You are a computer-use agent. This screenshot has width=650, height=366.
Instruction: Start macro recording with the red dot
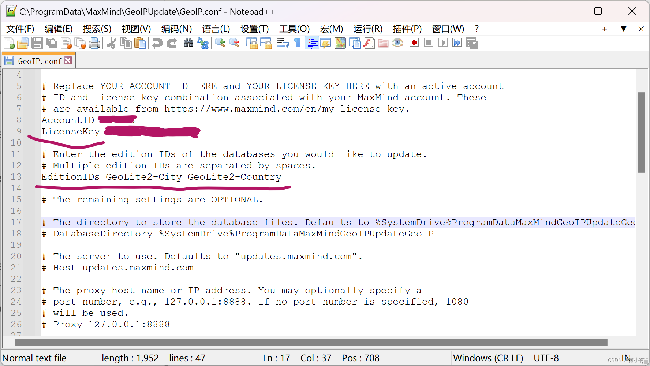pyautogui.click(x=414, y=43)
